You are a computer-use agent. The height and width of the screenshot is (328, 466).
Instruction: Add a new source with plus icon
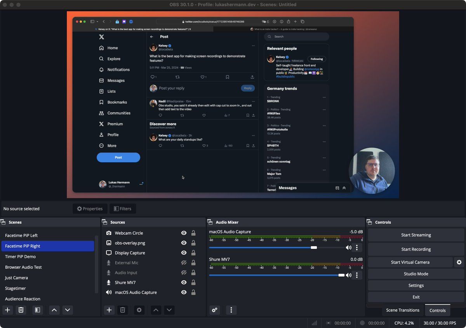pos(109,310)
